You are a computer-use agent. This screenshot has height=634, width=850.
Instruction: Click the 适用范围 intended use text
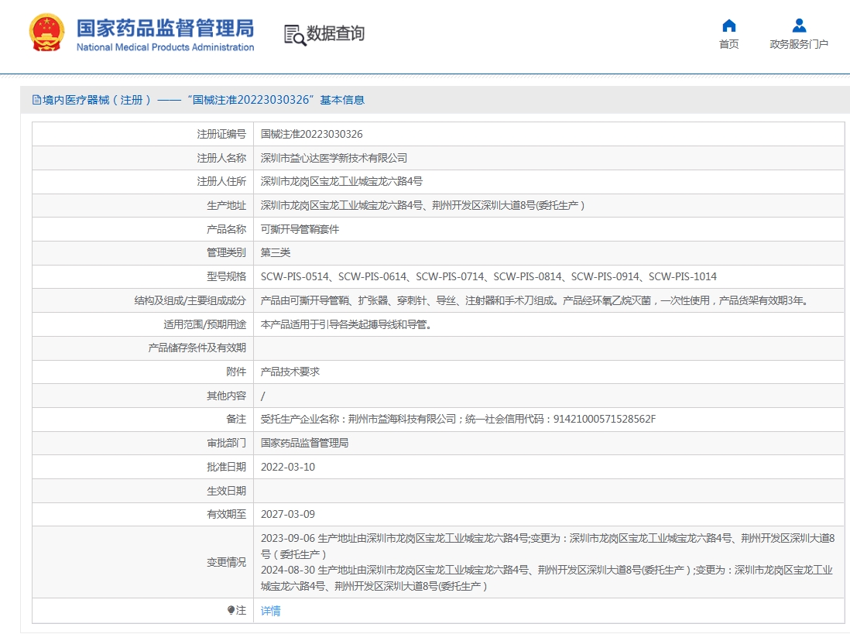[346, 324]
